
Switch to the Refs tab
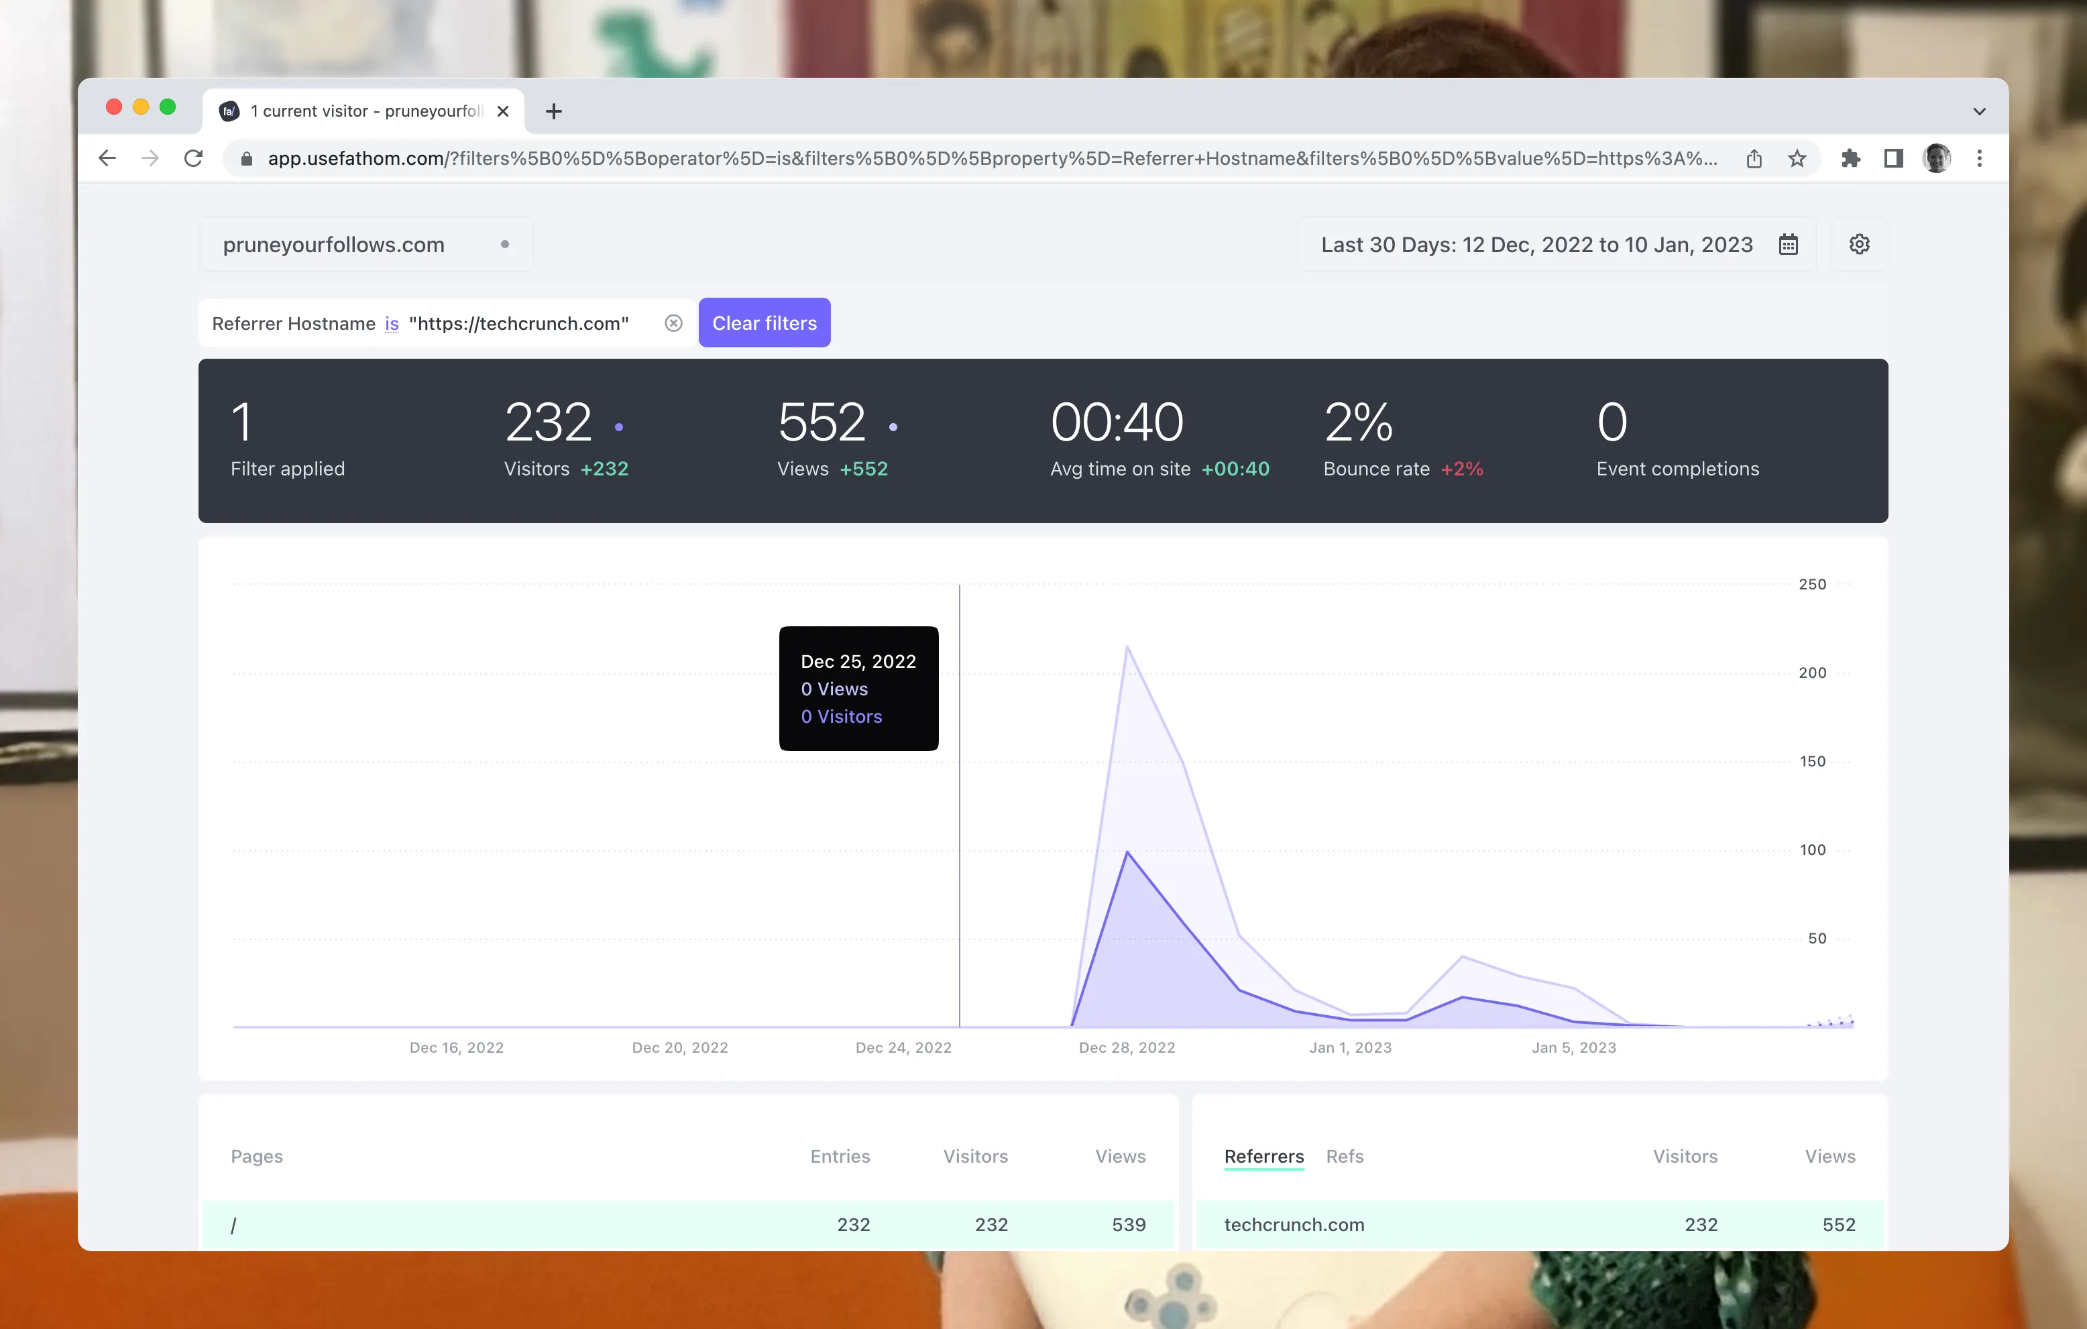[1344, 1156]
